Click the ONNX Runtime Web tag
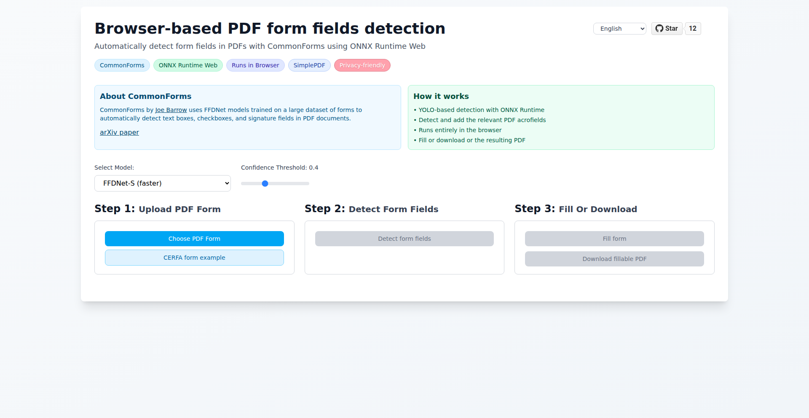 click(188, 65)
